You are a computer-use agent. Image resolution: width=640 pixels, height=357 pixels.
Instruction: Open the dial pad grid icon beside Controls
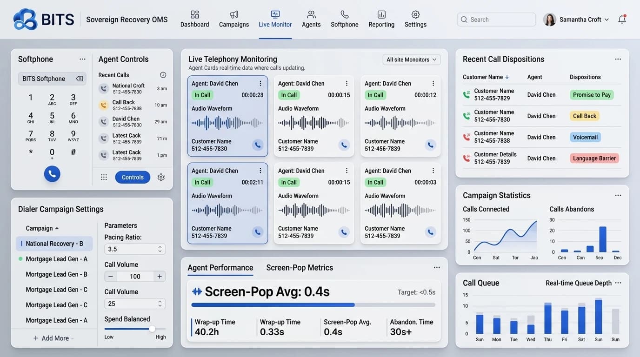[104, 177]
